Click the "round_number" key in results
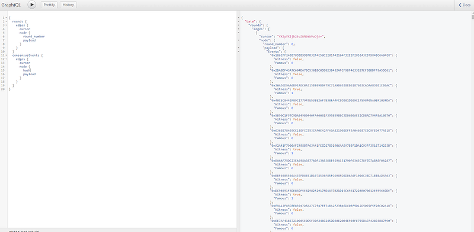The image size is (474, 232). click(276, 44)
